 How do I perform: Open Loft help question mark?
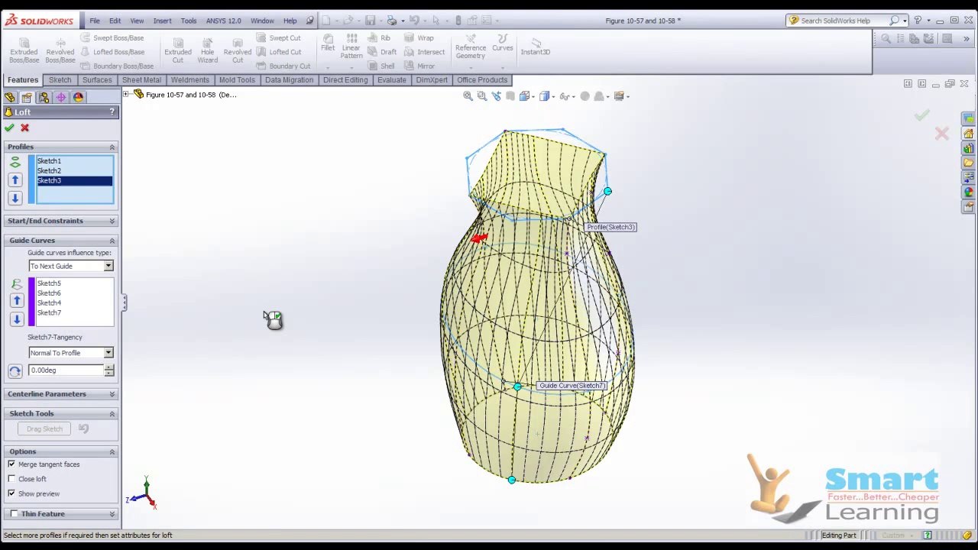click(x=112, y=112)
